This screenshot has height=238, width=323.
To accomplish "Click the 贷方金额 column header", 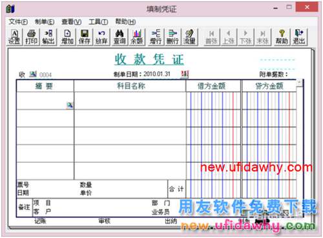I will 269,86.
